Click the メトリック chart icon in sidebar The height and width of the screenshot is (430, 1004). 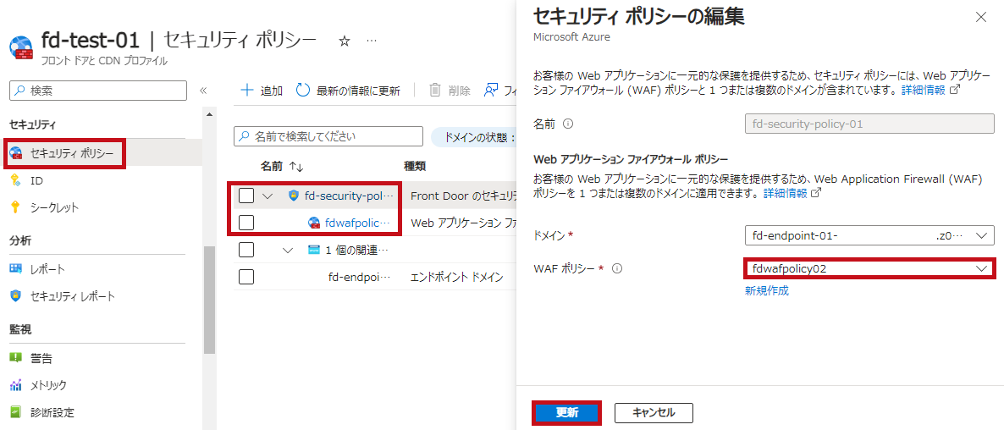pyautogui.click(x=16, y=384)
